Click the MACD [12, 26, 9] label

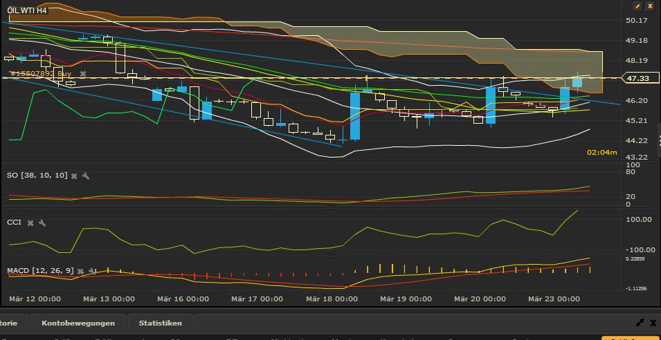[x=40, y=271]
